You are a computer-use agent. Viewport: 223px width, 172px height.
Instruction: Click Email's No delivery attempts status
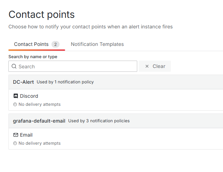pyautogui.click(x=40, y=143)
